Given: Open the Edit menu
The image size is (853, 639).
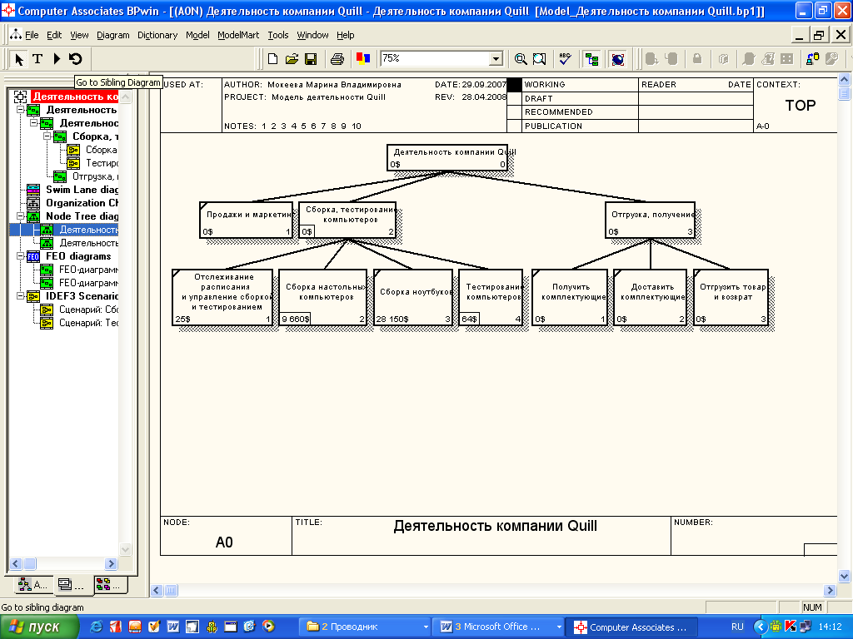Looking at the screenshot, I should point(54,35).
